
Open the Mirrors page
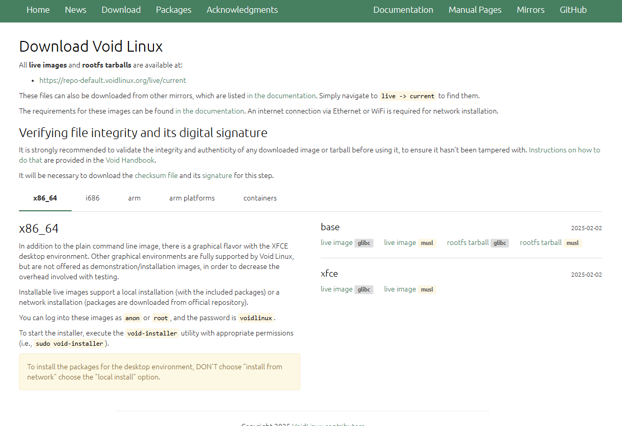530,10
